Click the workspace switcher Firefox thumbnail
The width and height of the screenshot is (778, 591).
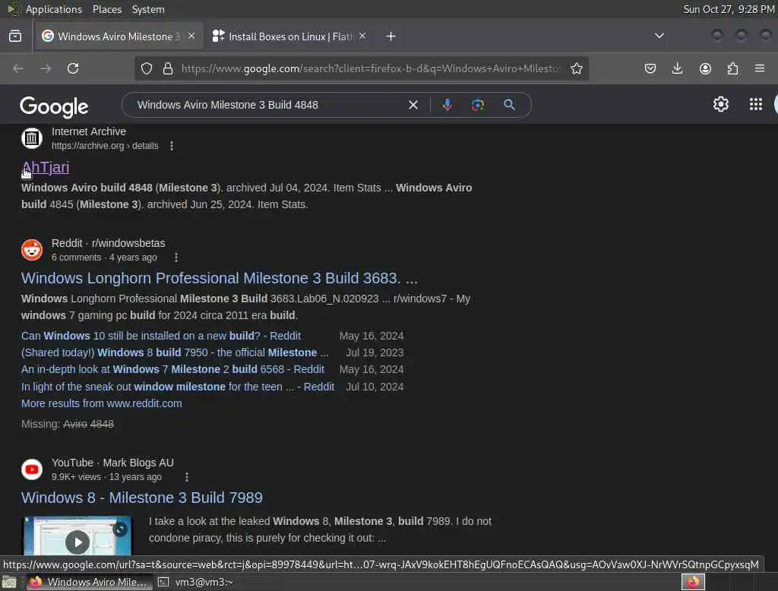[693, 582]
